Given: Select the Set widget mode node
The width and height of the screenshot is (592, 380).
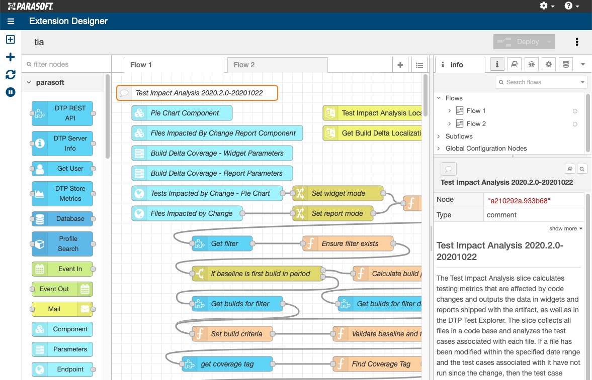Looking at the screenshot, I should pos(339,193).
